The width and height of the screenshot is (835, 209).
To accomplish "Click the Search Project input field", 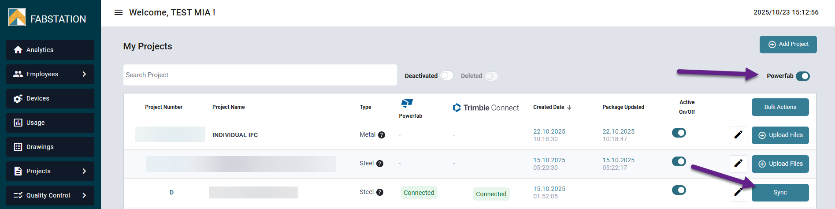I will 260,75.
